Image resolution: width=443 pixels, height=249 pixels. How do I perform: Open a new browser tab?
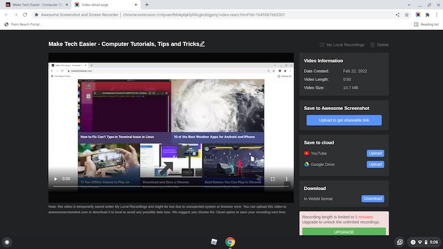pyautogui.click(x=147, y=5)
